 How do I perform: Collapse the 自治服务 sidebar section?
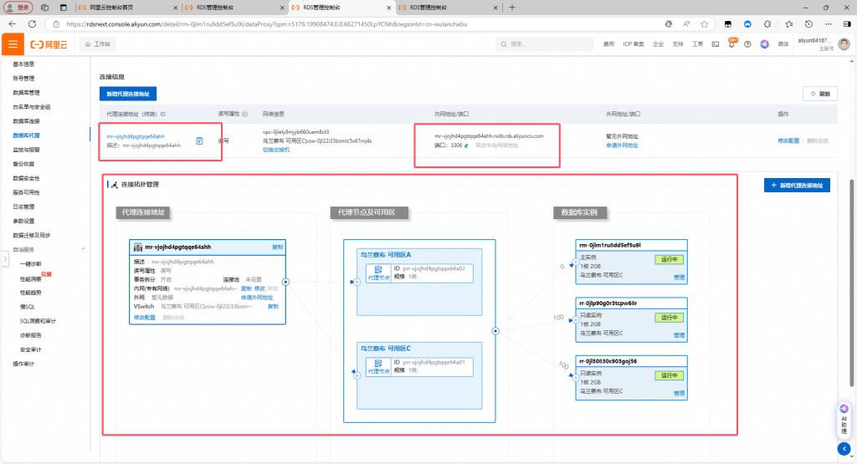[x=83, y=249]
